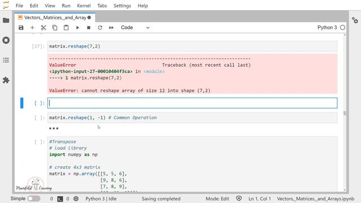Click scrollbar up arrow
361x203 pixels.
[345, 35]
